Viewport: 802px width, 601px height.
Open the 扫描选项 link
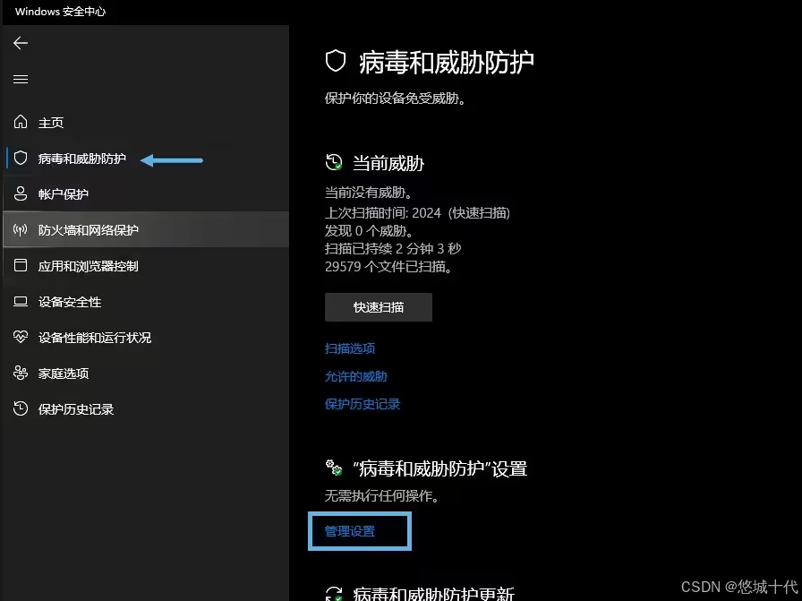350,348
